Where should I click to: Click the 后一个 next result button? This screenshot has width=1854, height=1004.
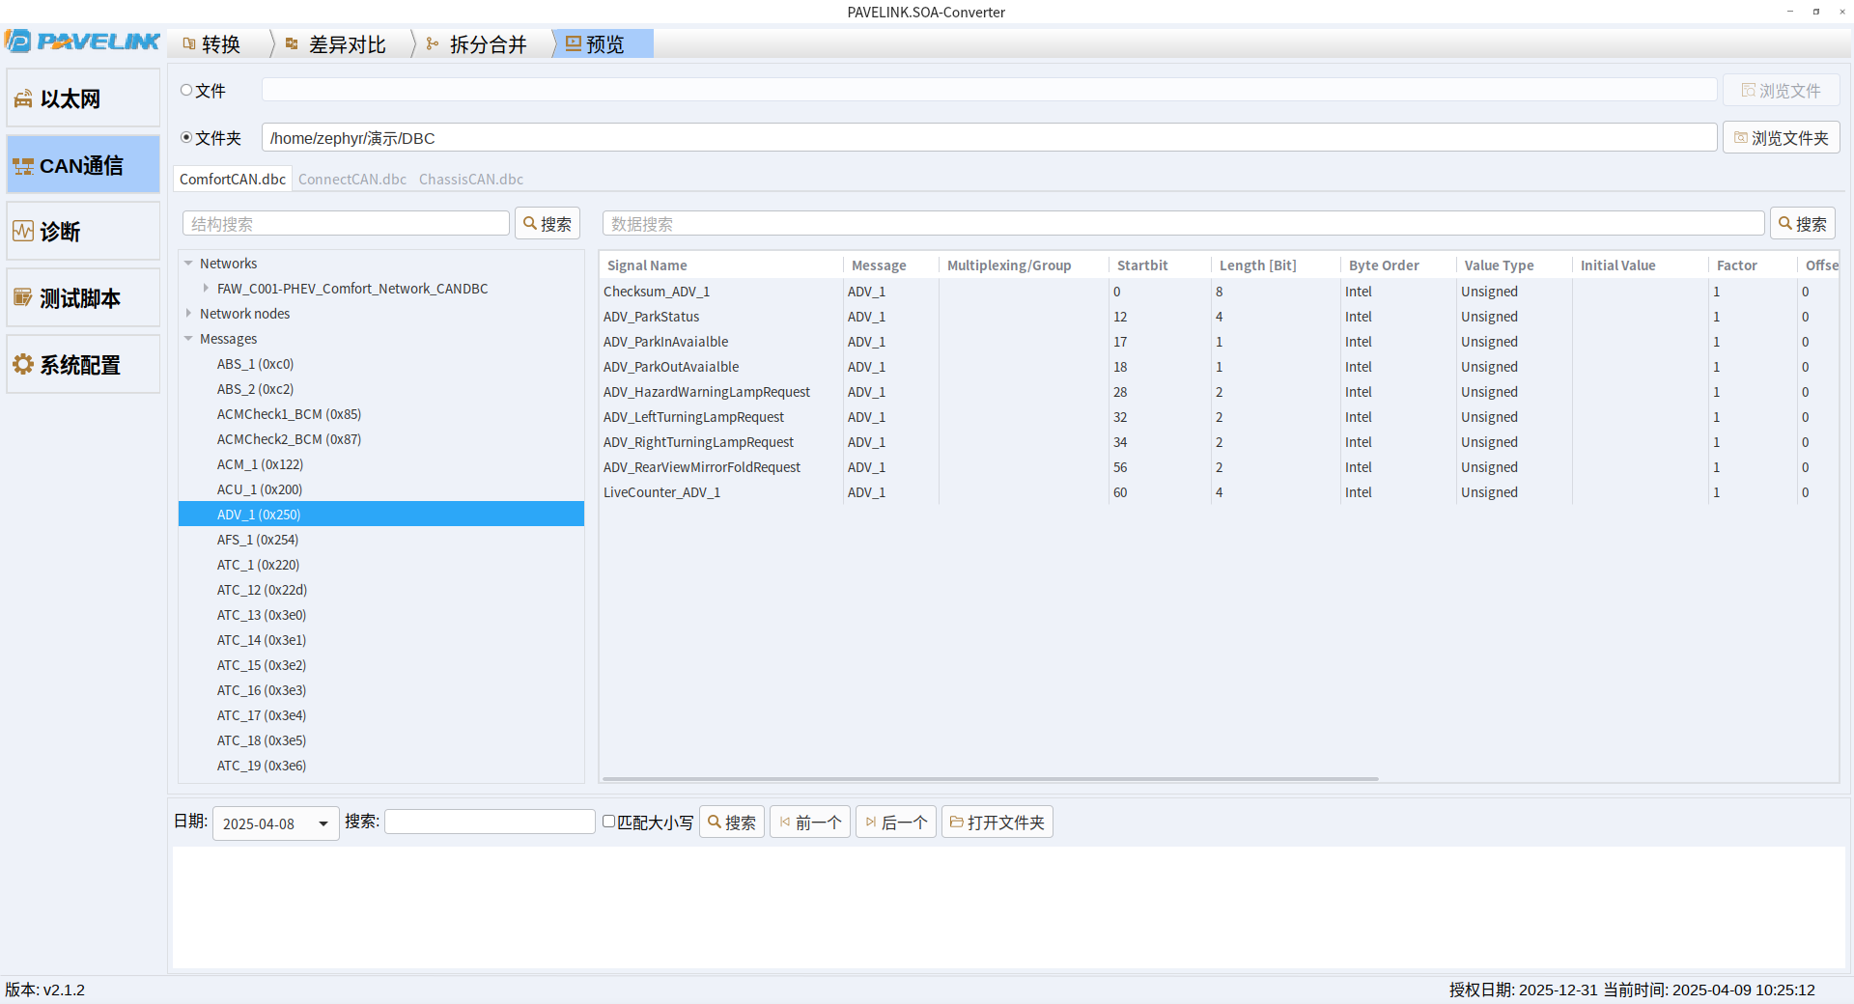(x=896, y=822)
